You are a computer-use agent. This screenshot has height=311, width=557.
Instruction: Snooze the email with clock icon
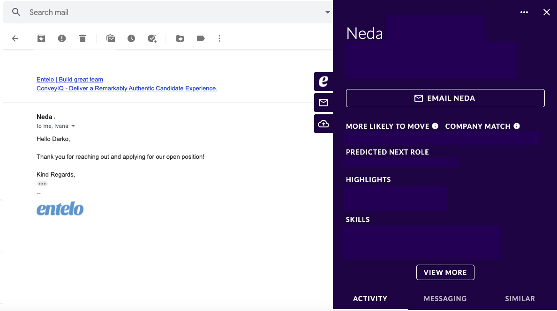[131, 38]
